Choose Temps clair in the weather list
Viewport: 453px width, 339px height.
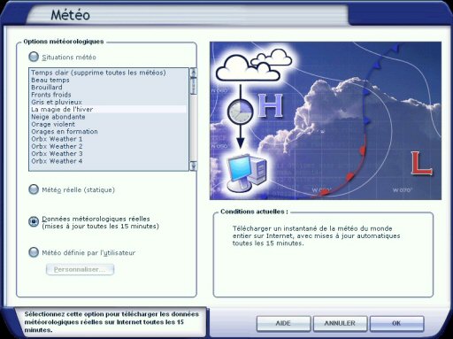click(109, 73)
